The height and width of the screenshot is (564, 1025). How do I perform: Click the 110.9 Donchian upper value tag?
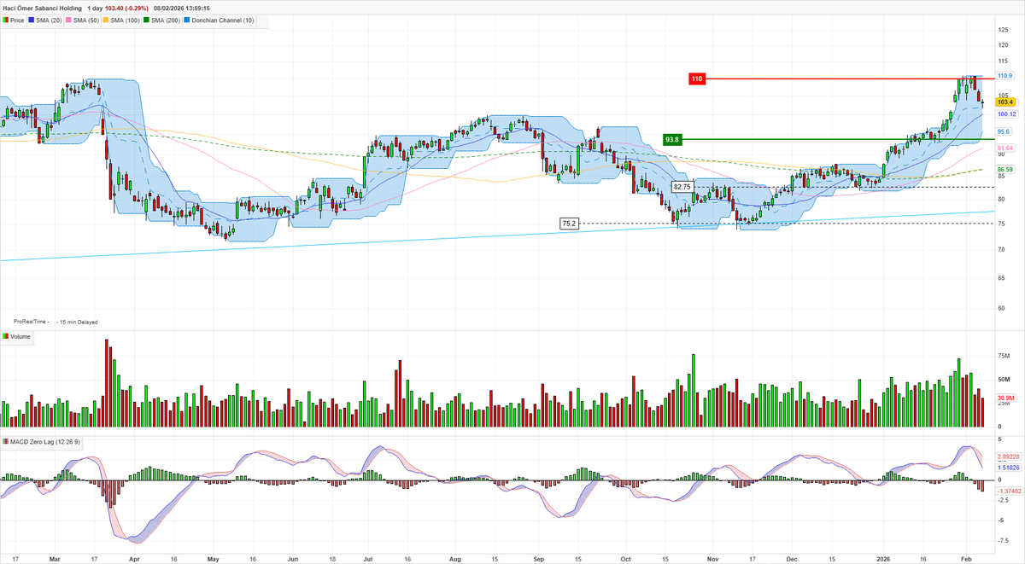tap(1005, 76)
